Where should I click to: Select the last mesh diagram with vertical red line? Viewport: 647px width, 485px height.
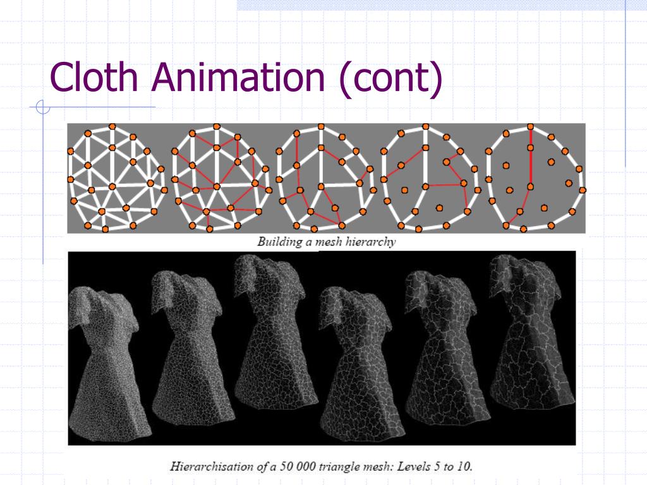pyautogui.click(x=535, y=177)
